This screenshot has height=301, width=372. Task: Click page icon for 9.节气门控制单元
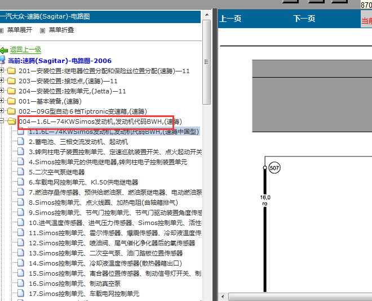[x=21, y=213]
